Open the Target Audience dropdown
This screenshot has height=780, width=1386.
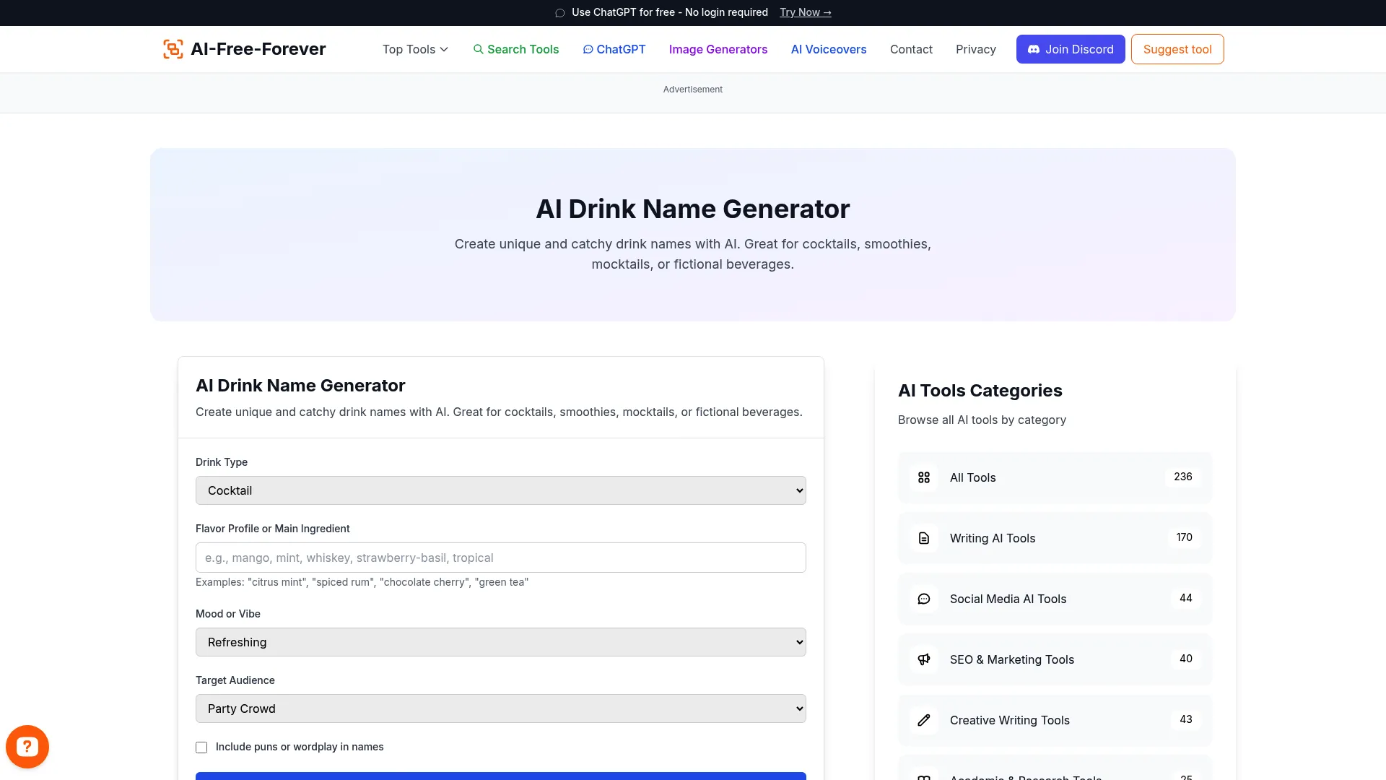(x=500, y=708)
